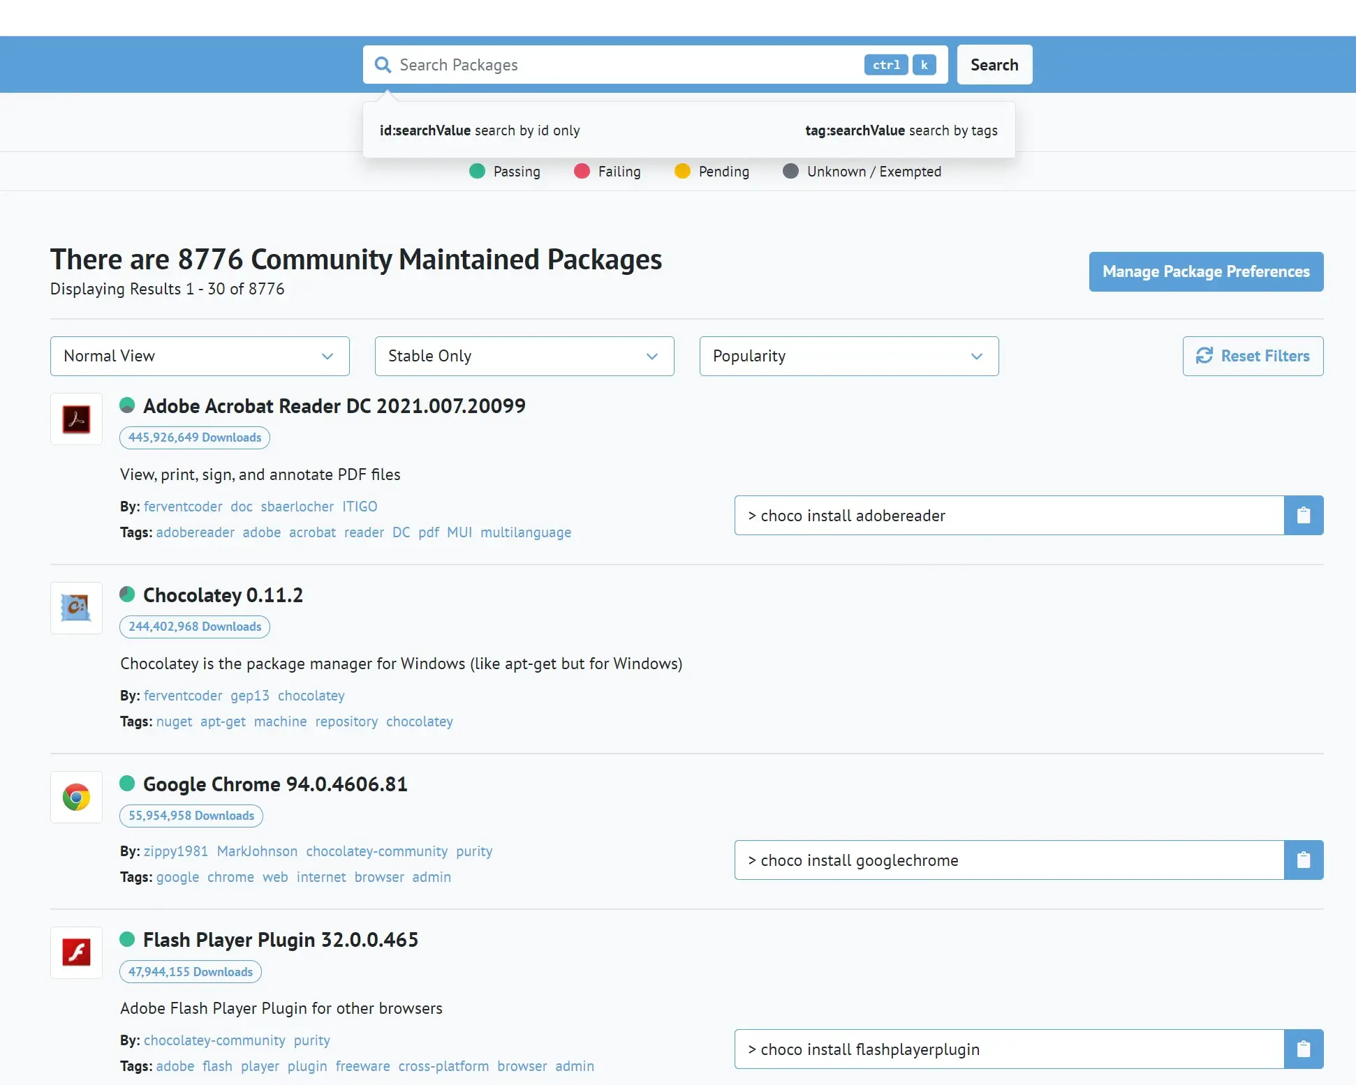The width and height of the screenshot is (1356, 1085).
Task: Copy the adobereader install command
Action: pyautogui.click(x=1303, y=516)
